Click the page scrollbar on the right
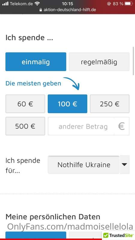 133,61
